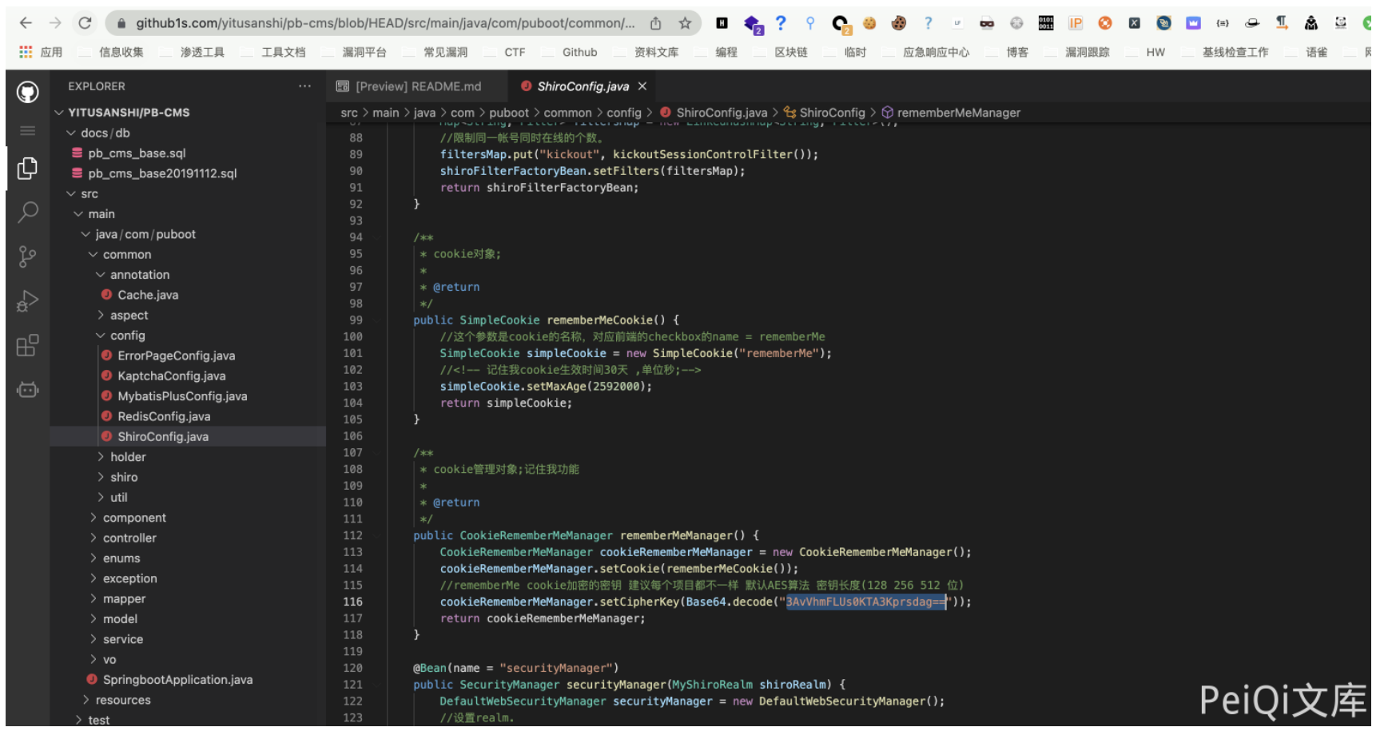
Task: Switch to the README.md preview tab
Action: (x=417, y=86)
